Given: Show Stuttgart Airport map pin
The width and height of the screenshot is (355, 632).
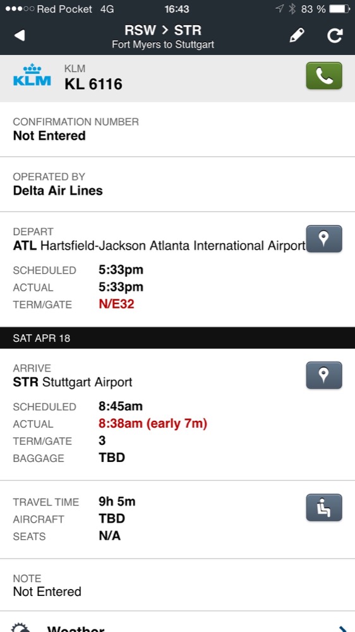Looking at the screenshot, I should click(x=324, y=375).
